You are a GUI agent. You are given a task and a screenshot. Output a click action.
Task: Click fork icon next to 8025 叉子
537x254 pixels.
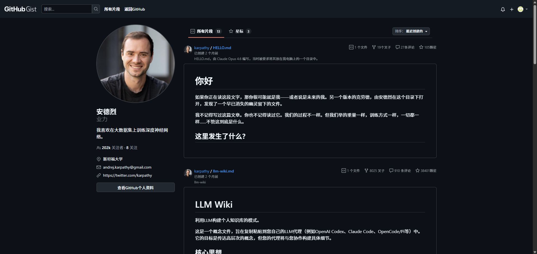tap(366, 171)
